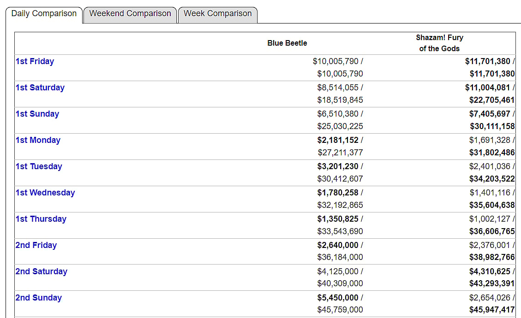The image size is (521, 318).
Task: Open the Weekend Comparison tab
Action: coord(130,14)
